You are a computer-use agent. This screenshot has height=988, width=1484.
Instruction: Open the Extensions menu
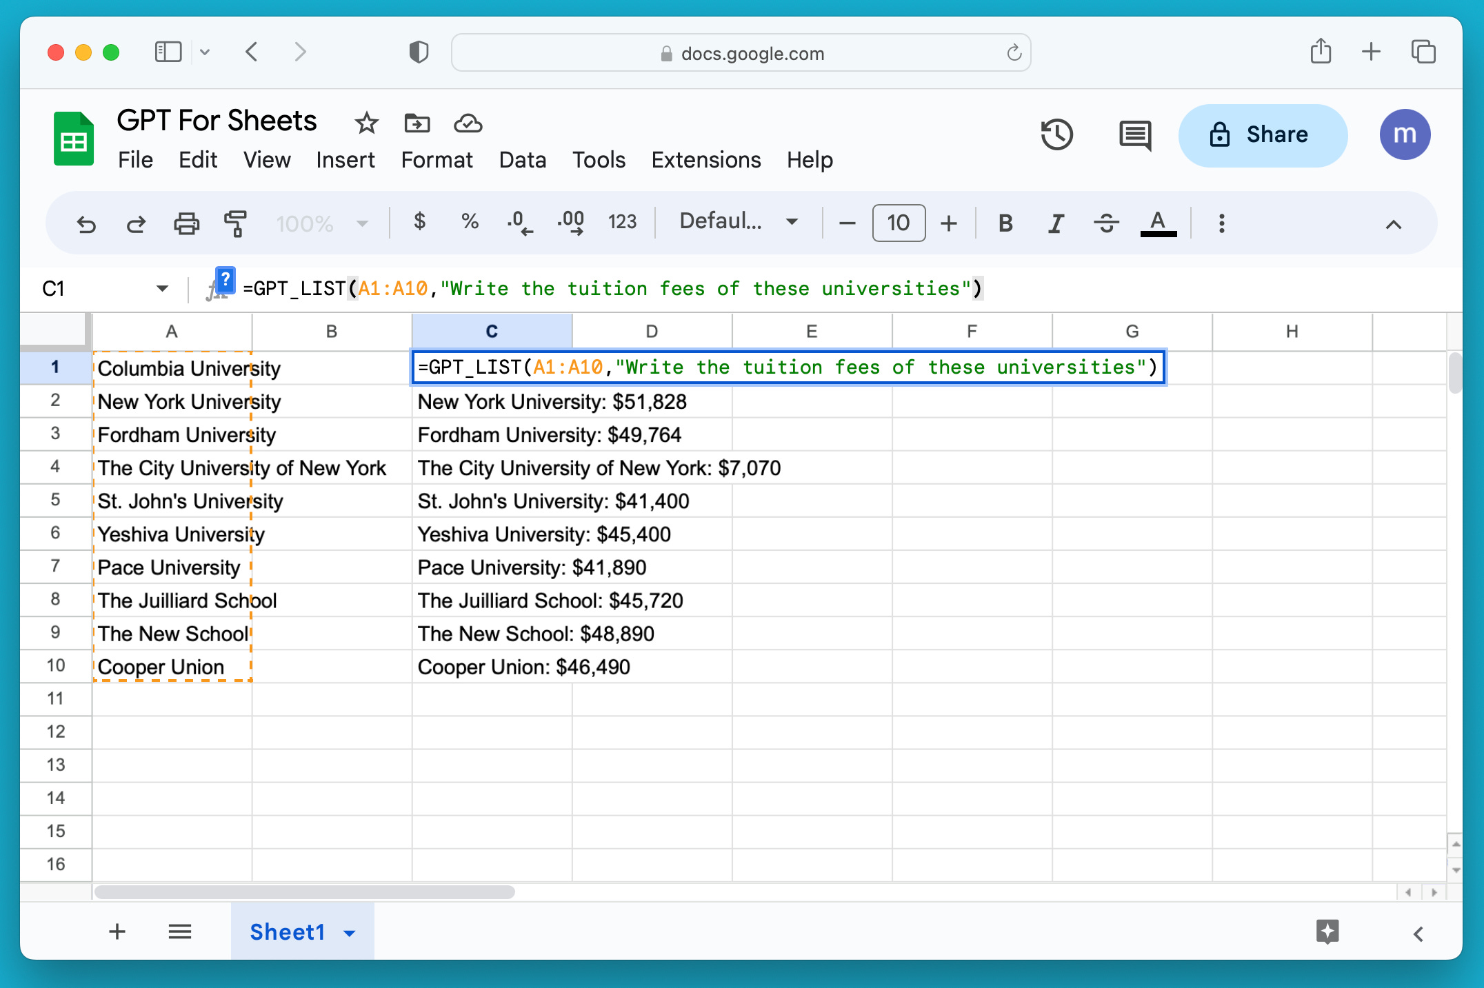pyautogui.click(x=706, y=159)
